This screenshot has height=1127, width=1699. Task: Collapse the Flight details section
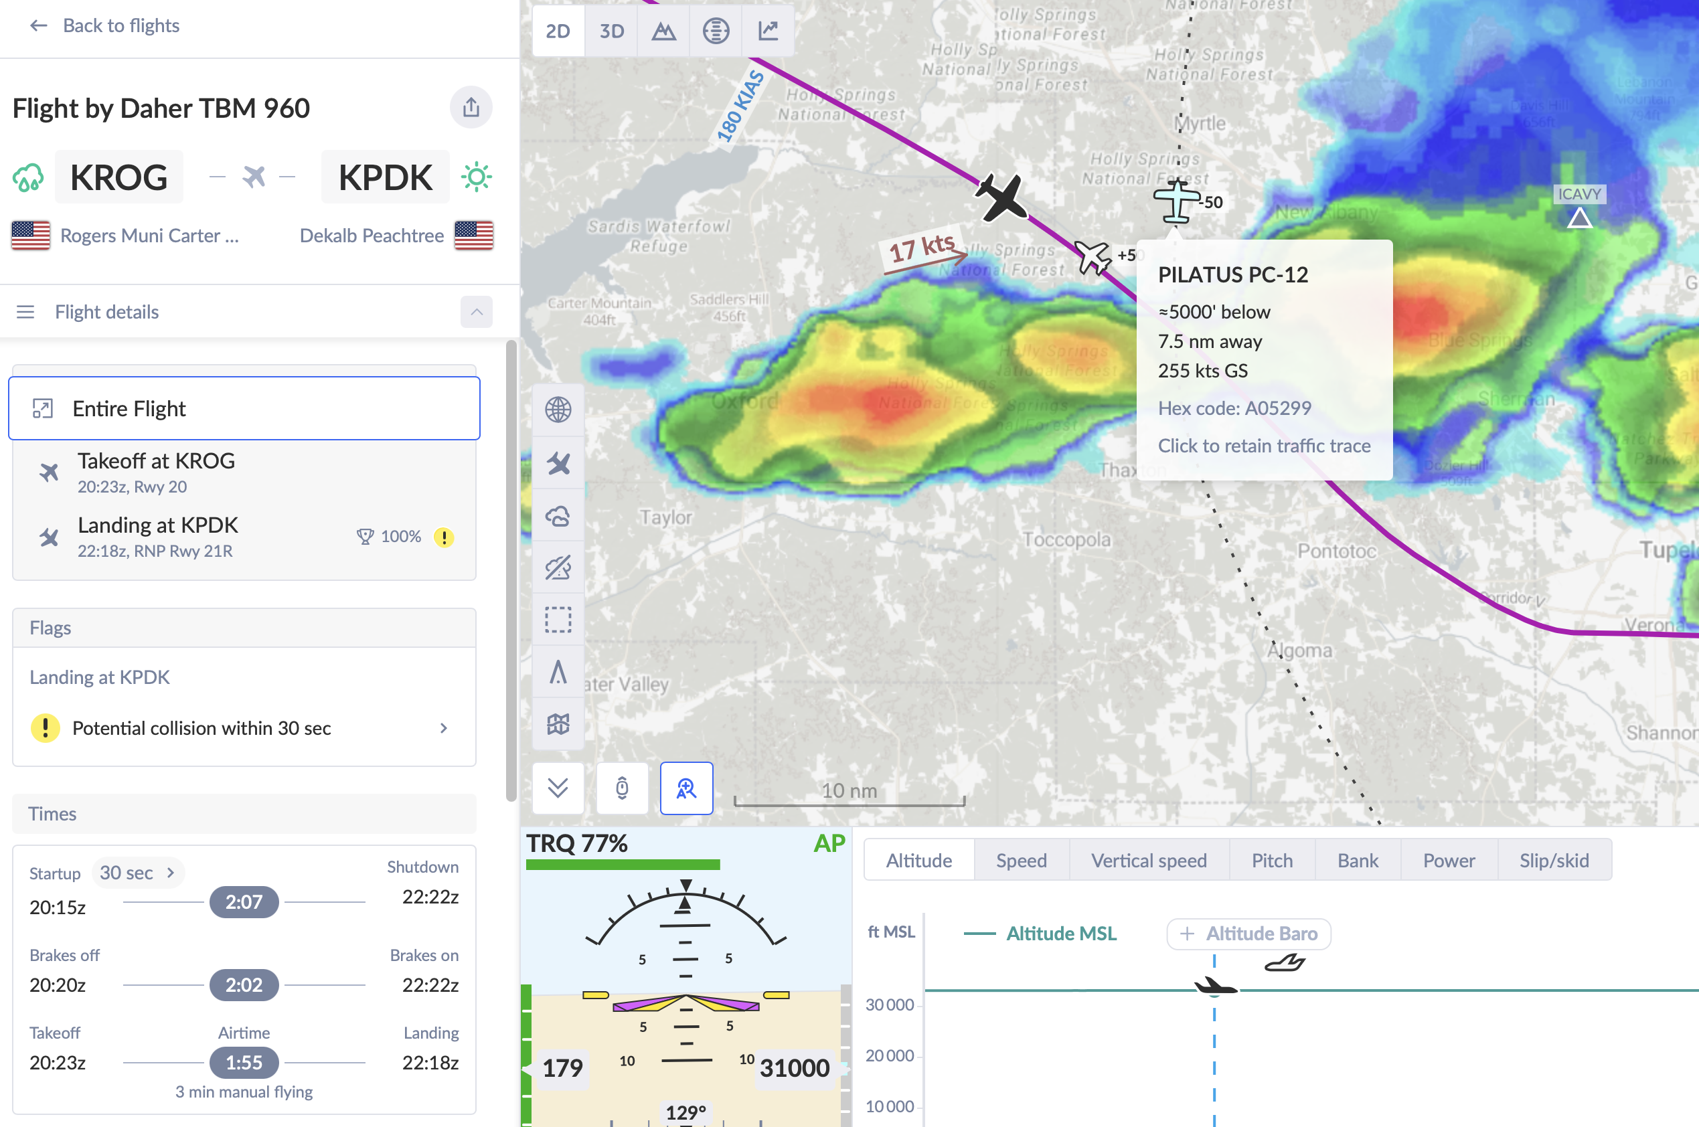coord(476,312)
